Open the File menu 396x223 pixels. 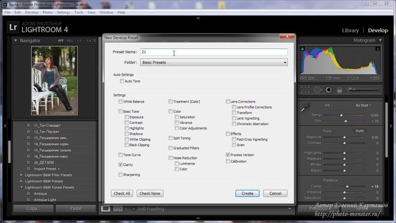click(7, 12)
